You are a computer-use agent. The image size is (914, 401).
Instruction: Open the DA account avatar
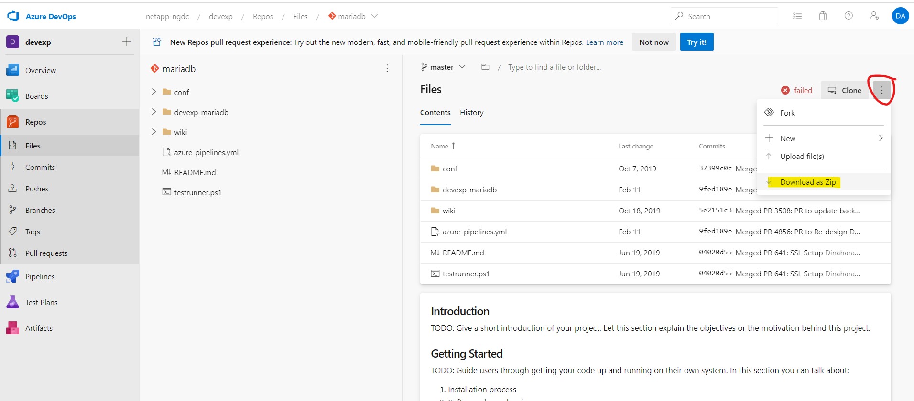(900, 16)
